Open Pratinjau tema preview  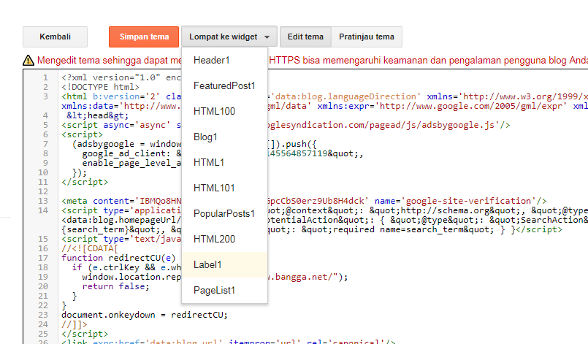point(367,37)
